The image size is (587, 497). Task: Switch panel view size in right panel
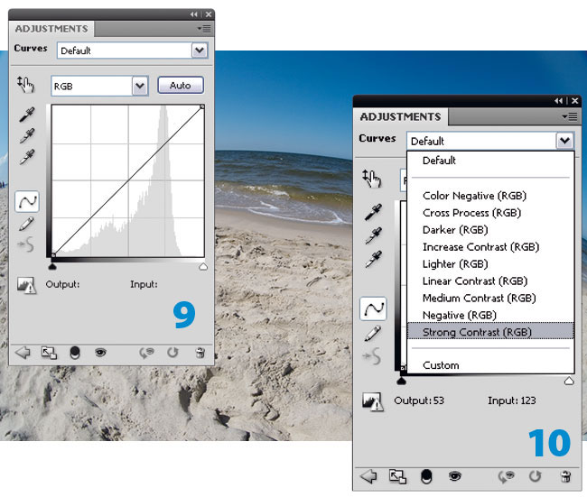(x=397, y=477)
